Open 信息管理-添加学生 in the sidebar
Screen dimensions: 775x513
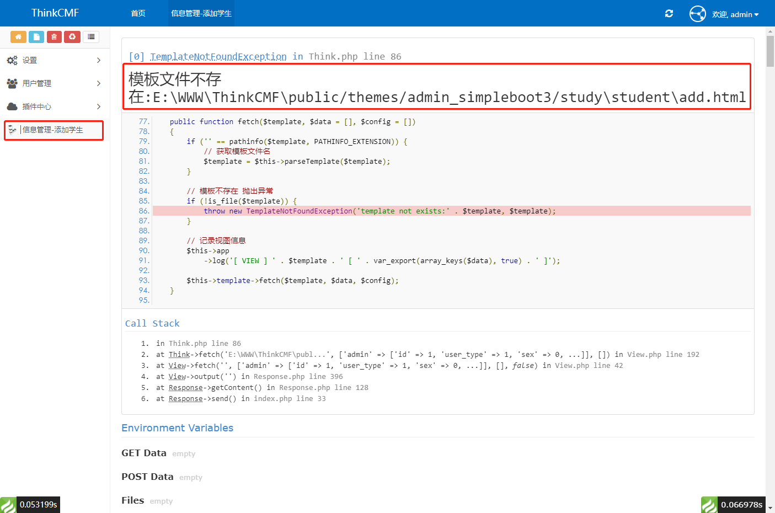coord(54,130)
